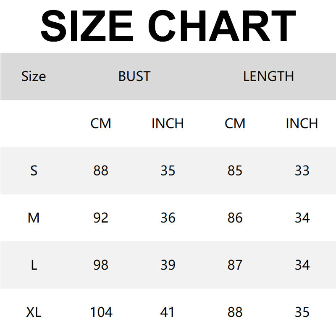
Task: Click the LENGTH column header
Action: point(268,76)
